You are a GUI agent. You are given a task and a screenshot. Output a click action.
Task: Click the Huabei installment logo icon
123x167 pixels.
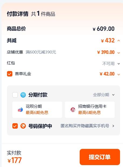[20, 110]
